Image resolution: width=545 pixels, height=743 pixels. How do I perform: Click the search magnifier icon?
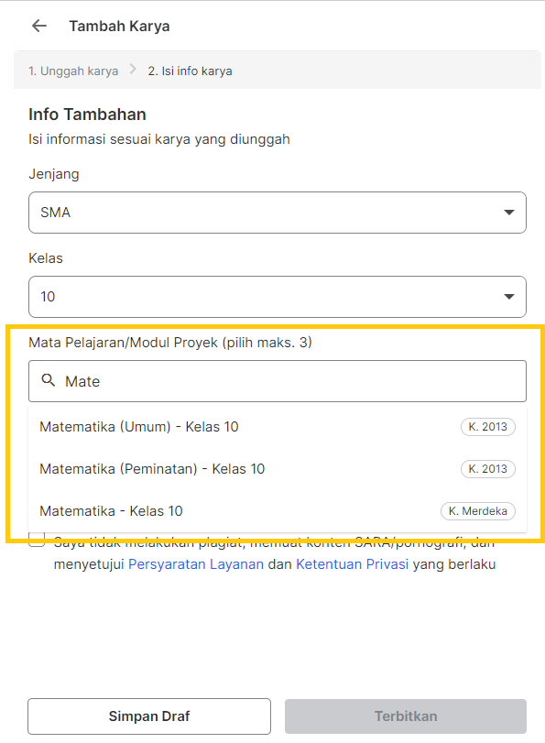pyautogui.click(x=49, y=380)
